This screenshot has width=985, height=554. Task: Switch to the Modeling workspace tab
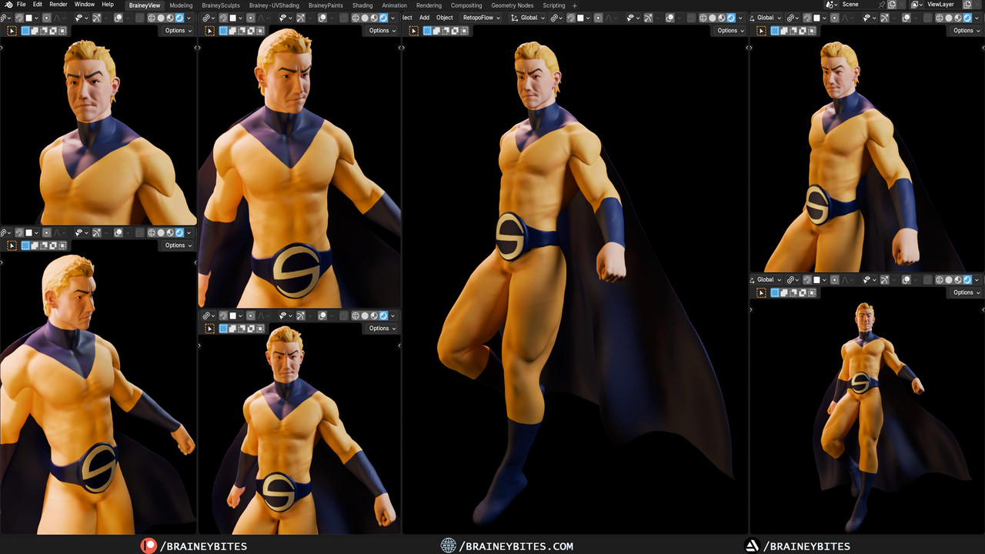pyautogui.click(x=181, y=5)
